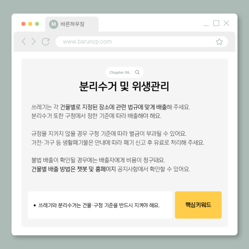Click the 분리수거 및 위생관리 heading
Screen dimensions: 249x249
[124, 86]
